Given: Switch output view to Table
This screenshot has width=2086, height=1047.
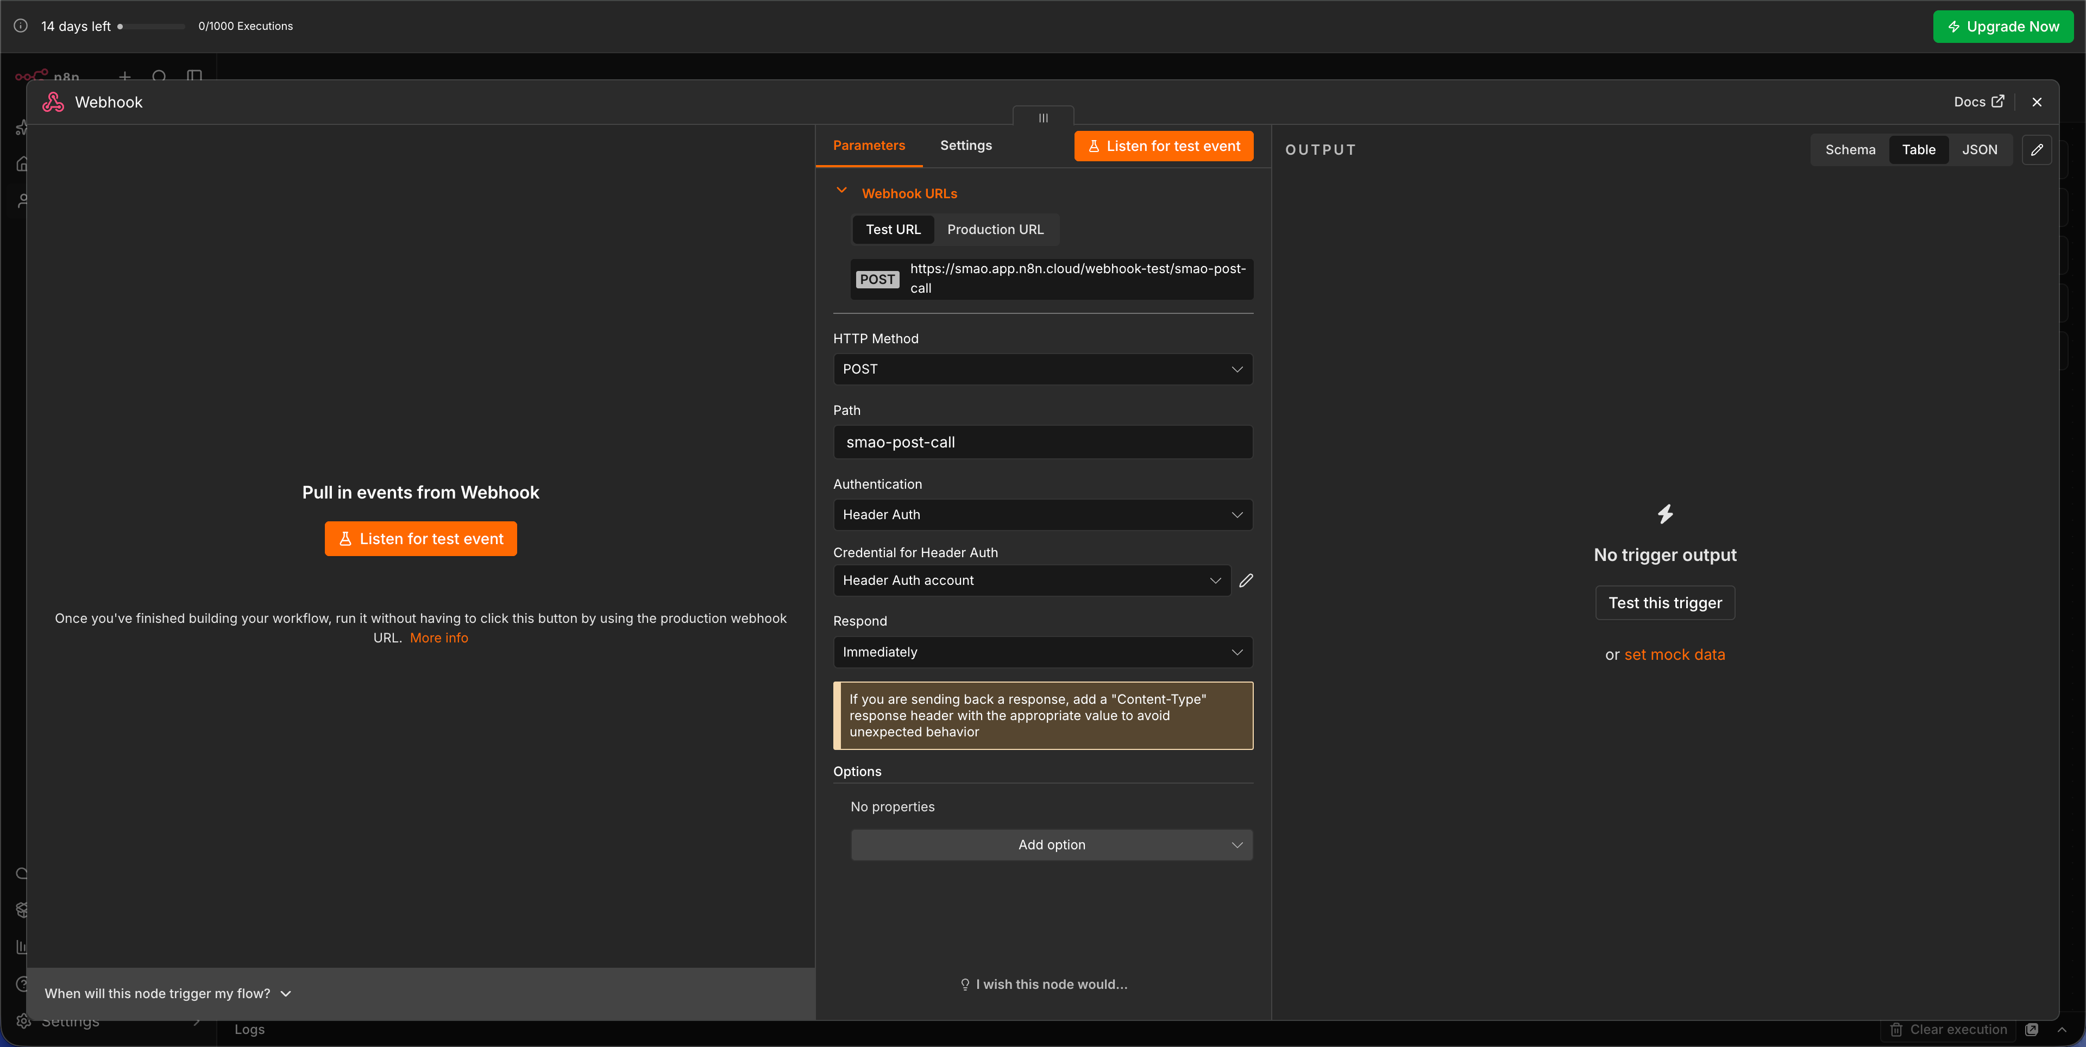Looking at the screenshot, I should pos(1918,150).
